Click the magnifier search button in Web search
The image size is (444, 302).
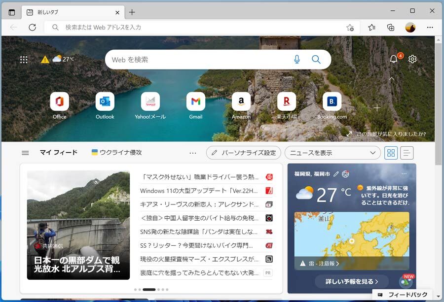click(316, 60)
